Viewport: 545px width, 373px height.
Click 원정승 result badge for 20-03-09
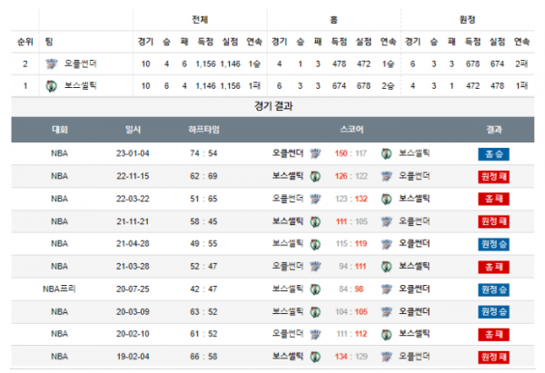493,312
